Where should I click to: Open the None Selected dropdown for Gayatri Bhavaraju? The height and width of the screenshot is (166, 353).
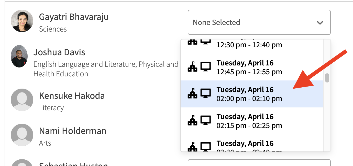click(259, 22)
